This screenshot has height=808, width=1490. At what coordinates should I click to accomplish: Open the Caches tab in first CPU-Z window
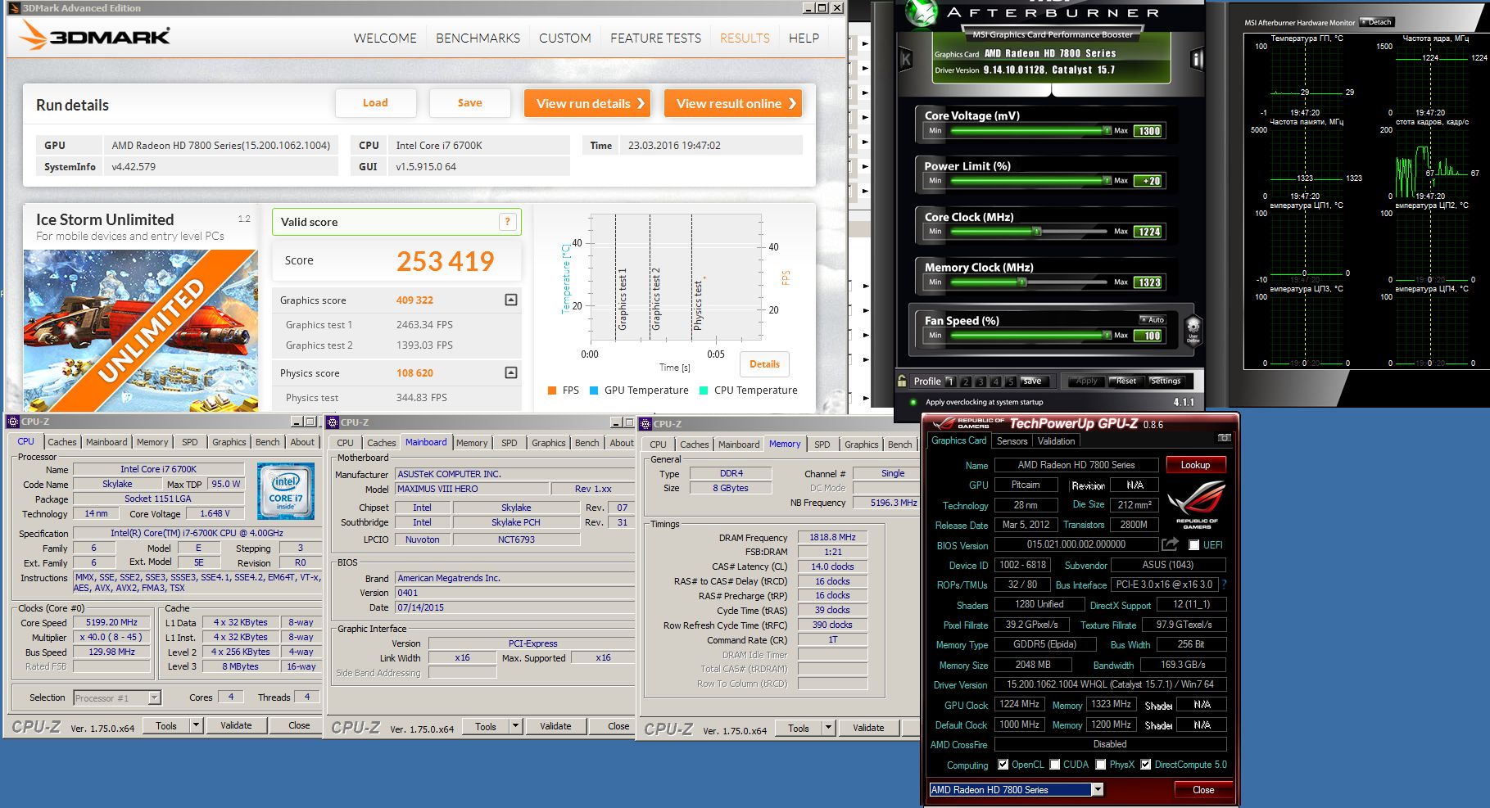[61, 442]
